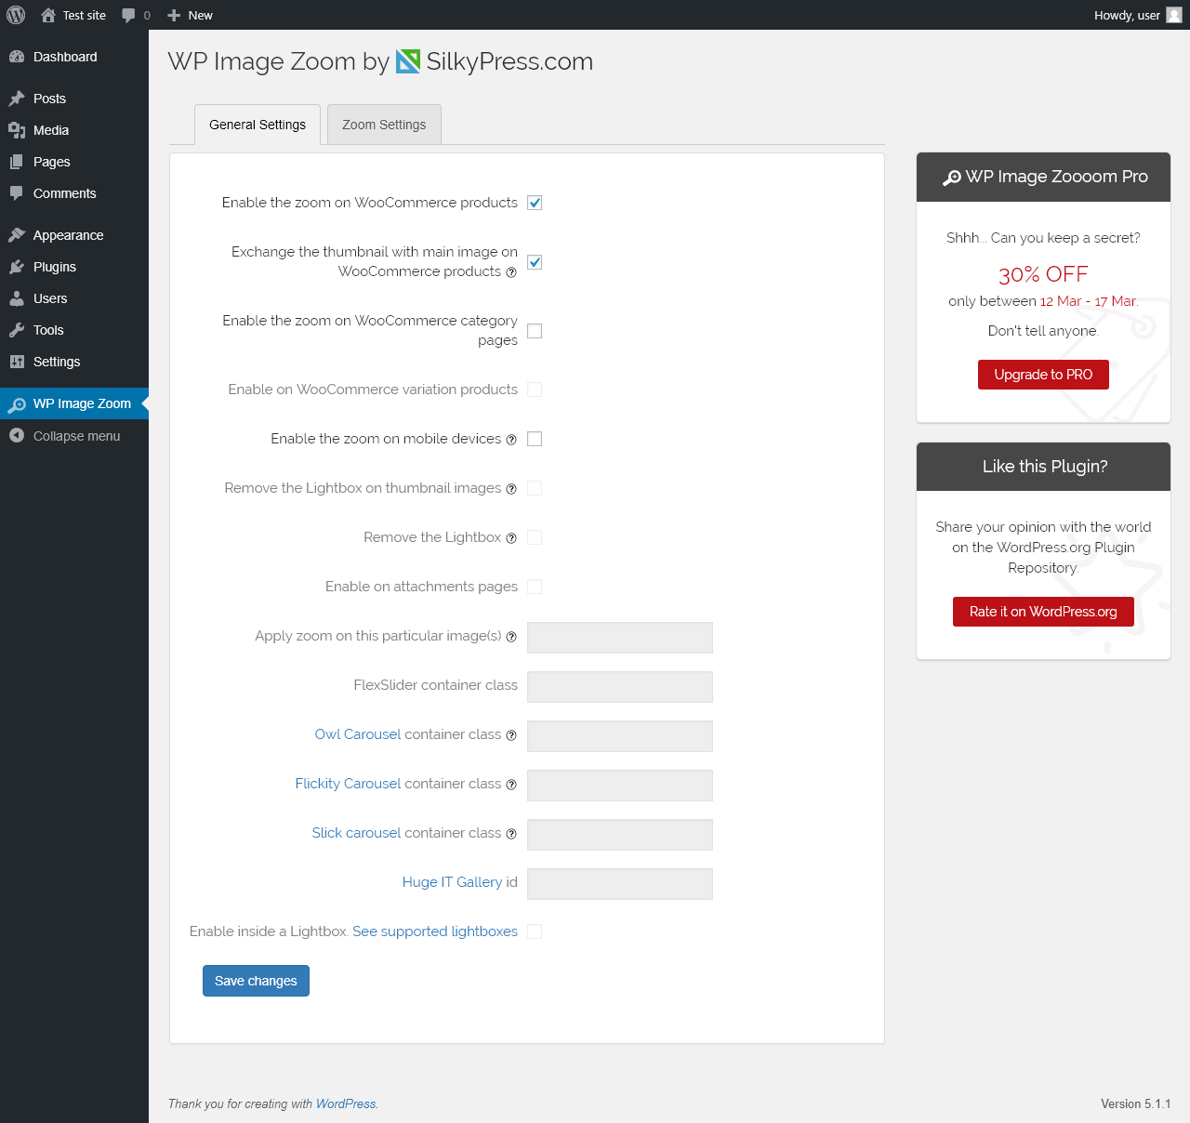Click the Dashboard gauge icon
The height and width of the screenshot is (1123, 1190).
coord(17,57)
